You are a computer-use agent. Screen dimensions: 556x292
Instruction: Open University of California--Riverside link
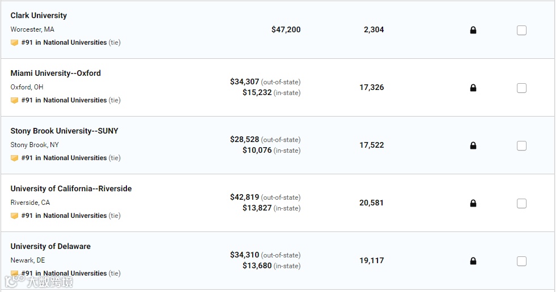[x=71, y=188]
